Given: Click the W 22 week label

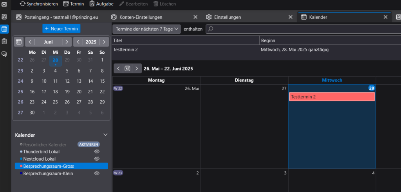Looking at the screenshot, I should (x=118, y=88).
